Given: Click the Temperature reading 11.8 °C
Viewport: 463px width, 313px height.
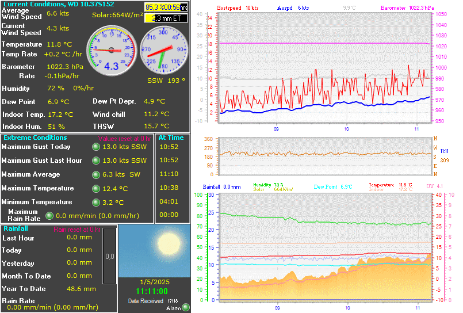Looking at the screenshot, I should pos(59,44).
